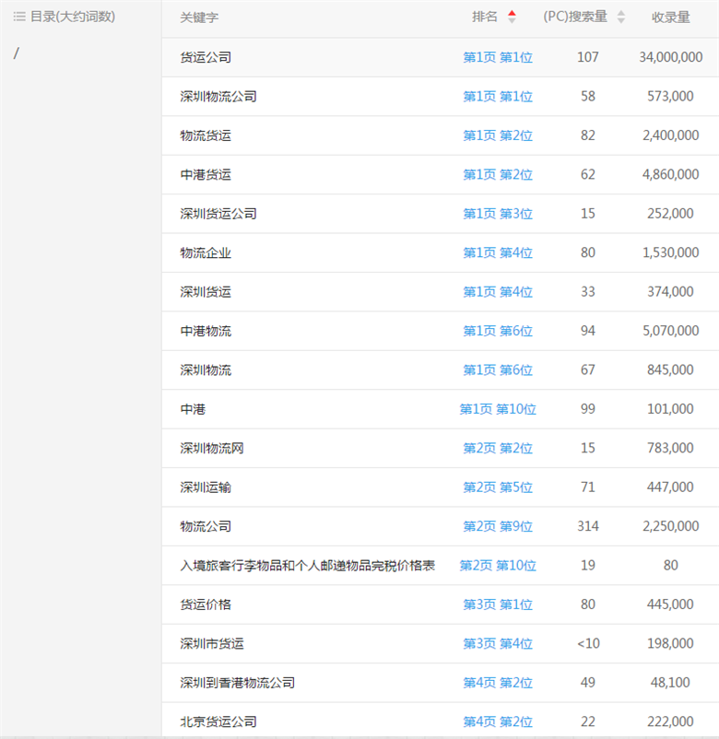Click the 第3页 第4位 link for 深圳市货运
Image resolution: width=719 pixels, height=739 pixels.
point(497,643)
